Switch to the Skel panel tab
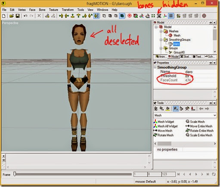This screenshot has height=187, width=220. (x=186, y=57)
